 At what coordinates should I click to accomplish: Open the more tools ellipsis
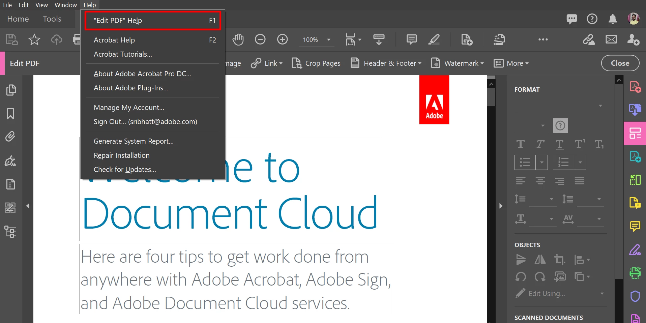pyautogui.click(x=543, y=39)
